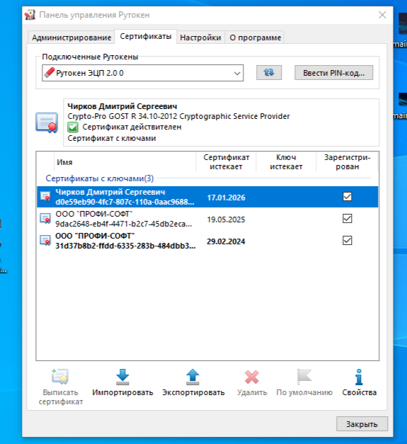Viewport: 407px width, 444px height.
Task: Refresh connected Rutoken list with arrows icon
Action: point(269,73)
